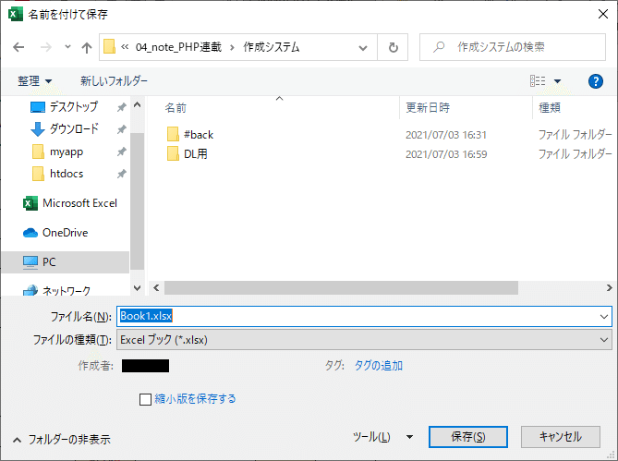The width and height of the screenshot is (618, 461).
Task: Select PC in the navigation pane
Action: (x=65, y=262)
